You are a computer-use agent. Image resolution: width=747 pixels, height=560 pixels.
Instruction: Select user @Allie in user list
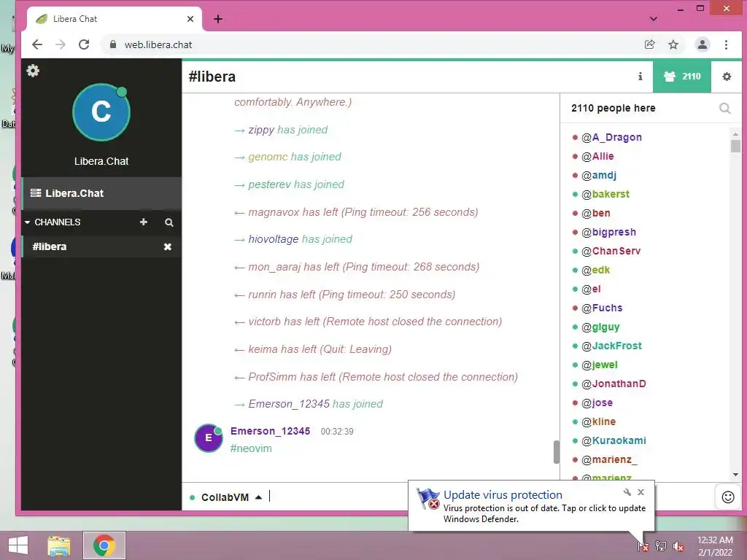597,156
